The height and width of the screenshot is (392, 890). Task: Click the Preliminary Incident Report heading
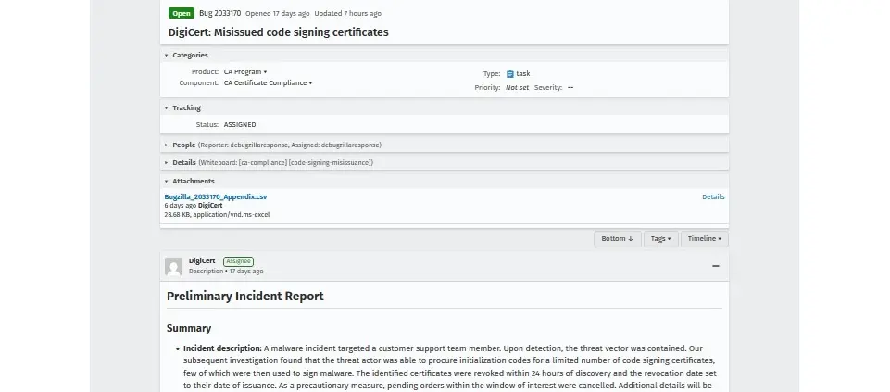click(x=245, y=296)
